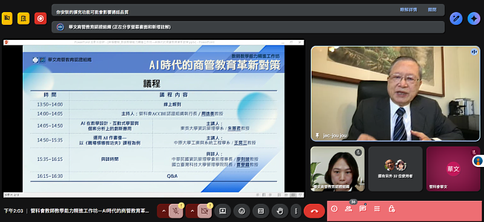This screenshot has height=222, width=484.
Task: Click the red recording extension icon
Action: 41,19
